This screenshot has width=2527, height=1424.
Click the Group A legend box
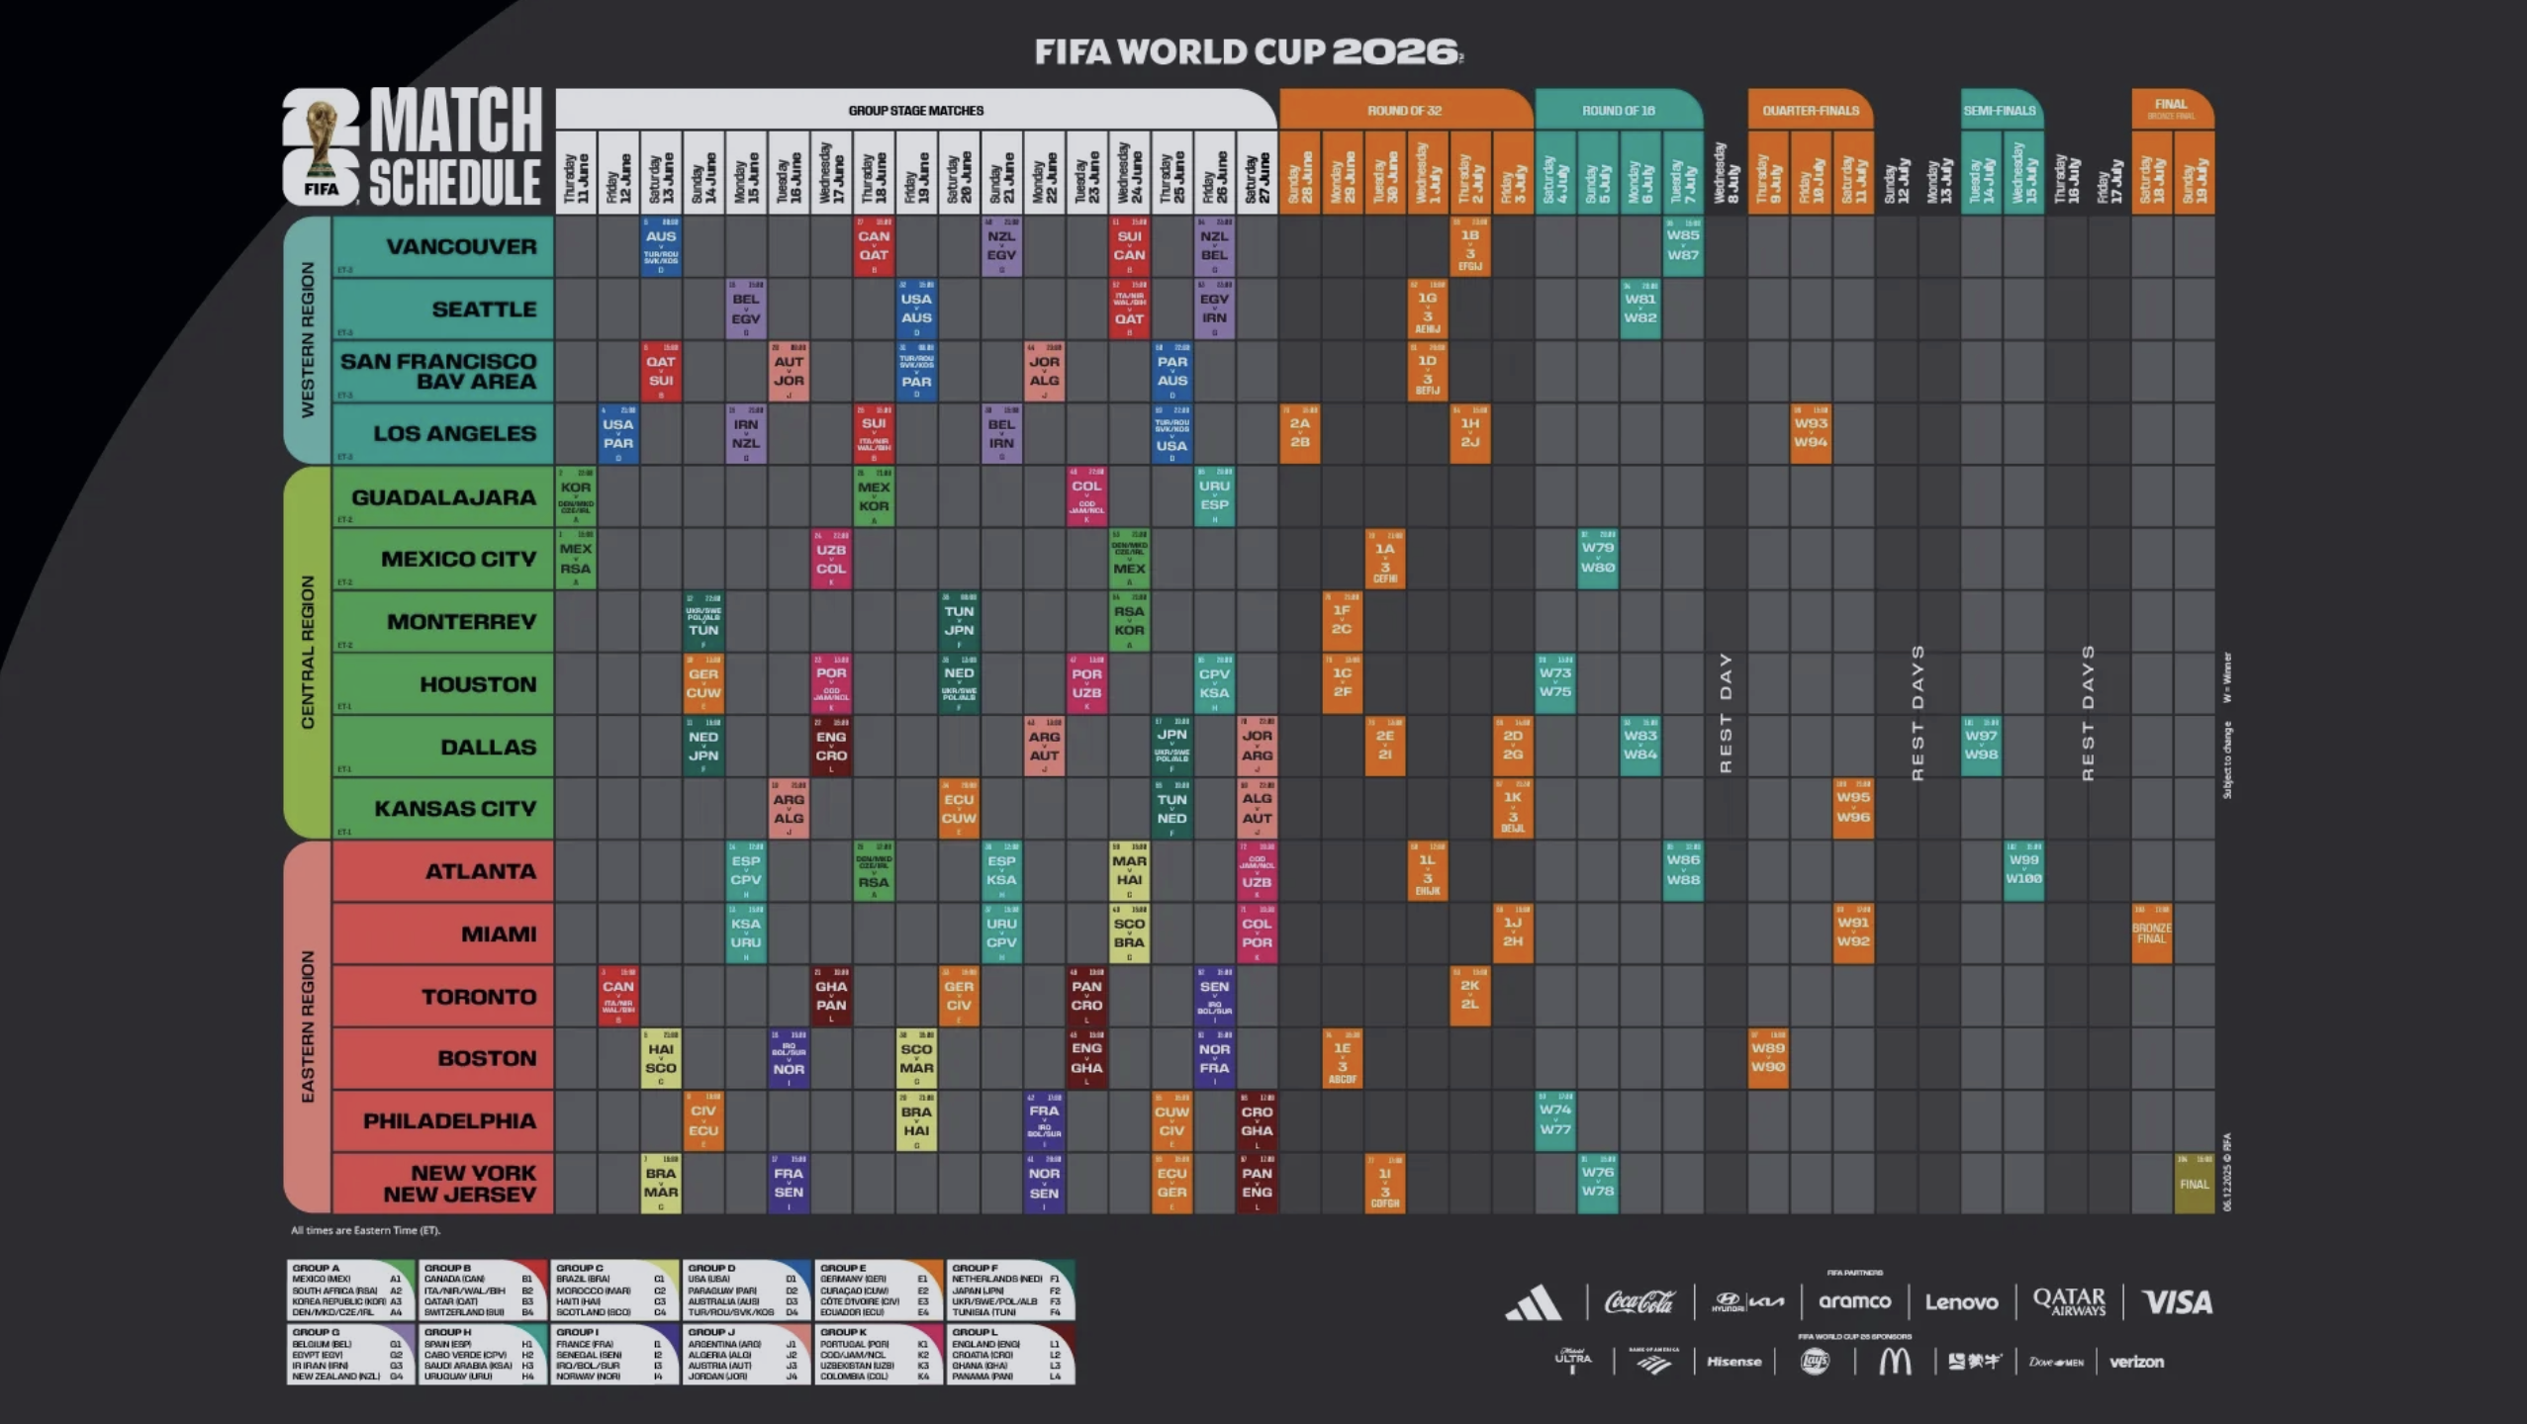pos(351,1290)
